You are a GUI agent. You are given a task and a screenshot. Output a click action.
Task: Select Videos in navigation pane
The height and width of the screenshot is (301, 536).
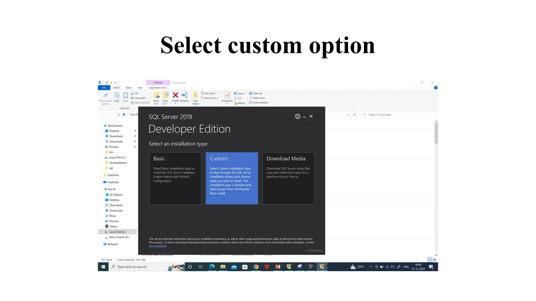click(111, 227)
